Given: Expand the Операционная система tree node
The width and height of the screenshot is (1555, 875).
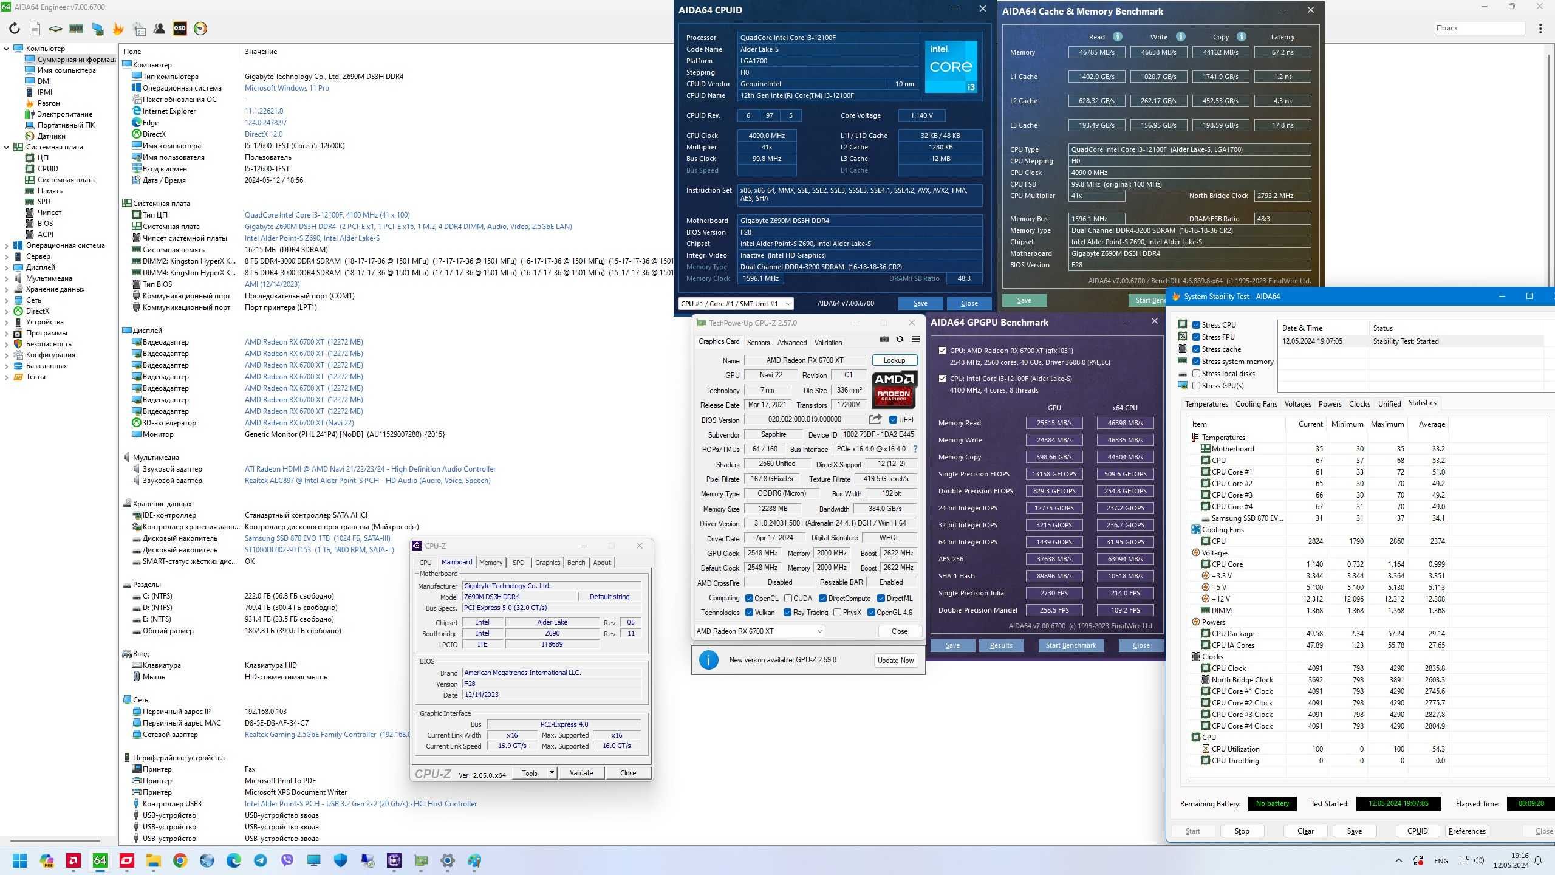Looking at the screenshot, I should click(x=7, y=245).
